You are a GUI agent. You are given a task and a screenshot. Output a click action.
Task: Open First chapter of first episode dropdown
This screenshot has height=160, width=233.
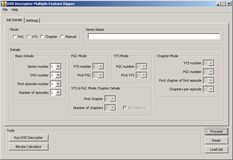(x=211, y=80)
